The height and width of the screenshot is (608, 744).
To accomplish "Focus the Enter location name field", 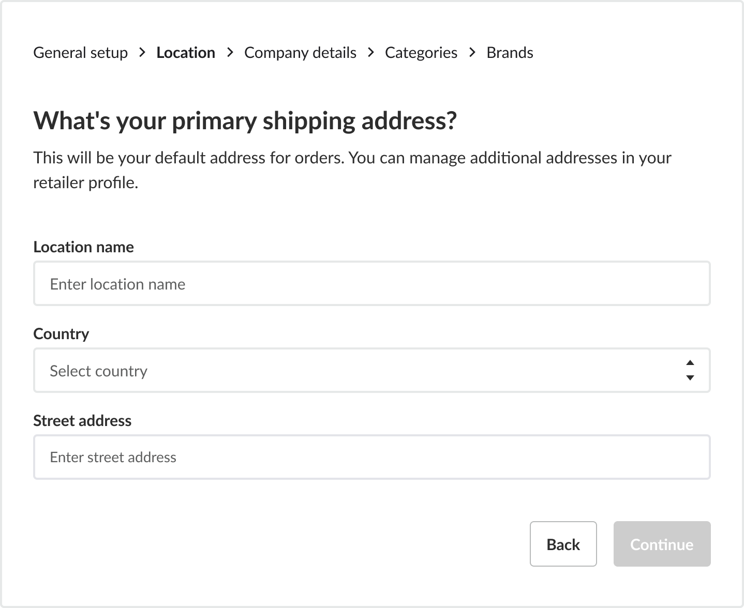I will pos(371,283).
